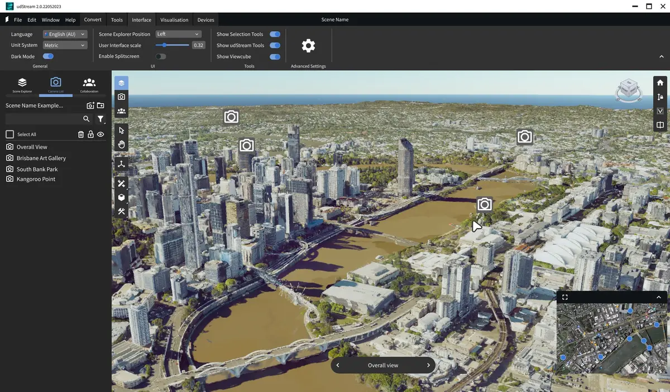This screenshot has width=670, height=392.
Task: Open the Help menu
Action: 70,20
